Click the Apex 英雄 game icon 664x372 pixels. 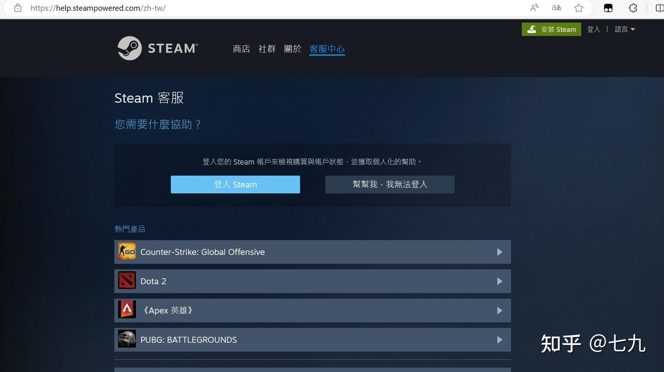click(127, 310)
